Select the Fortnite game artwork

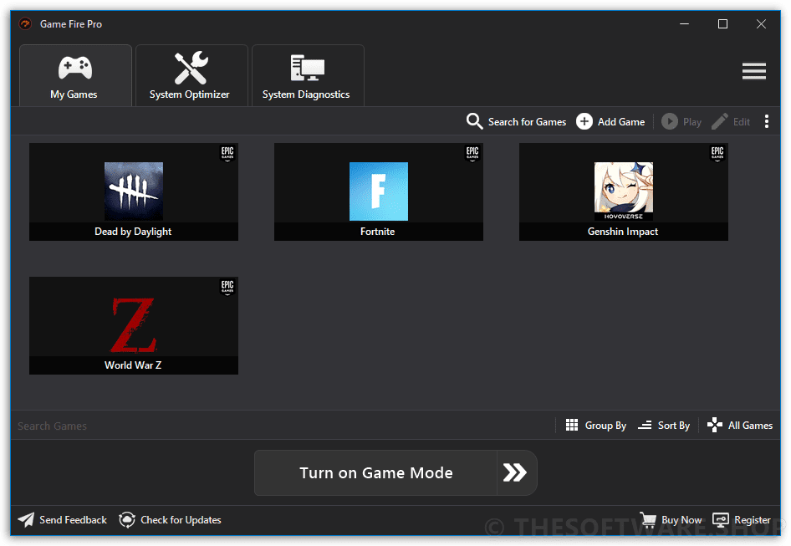point(378,191)
